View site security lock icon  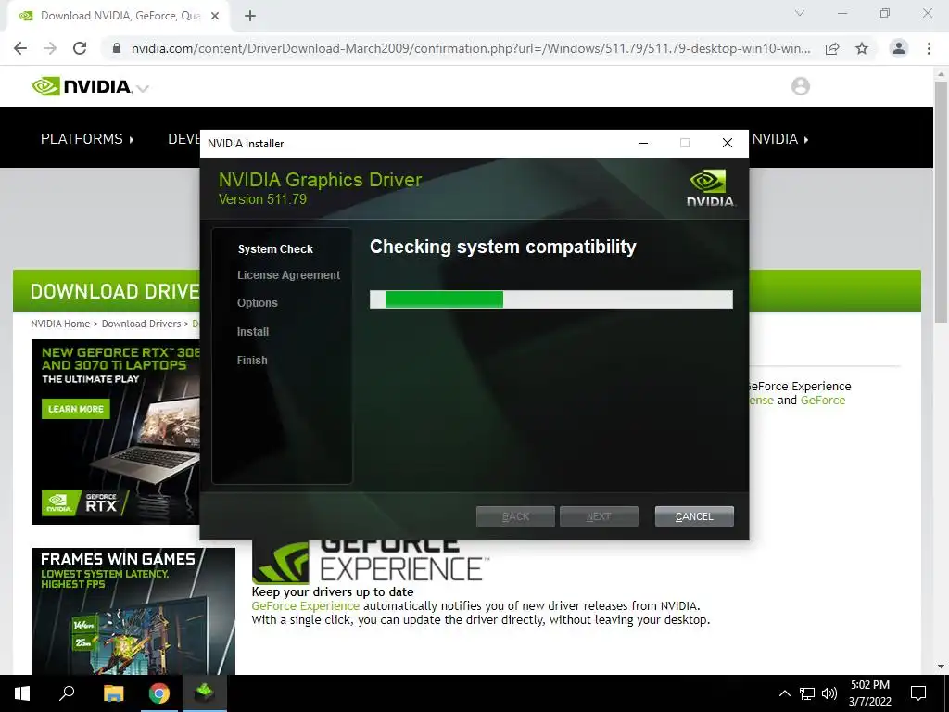click(x=117, y=48)
